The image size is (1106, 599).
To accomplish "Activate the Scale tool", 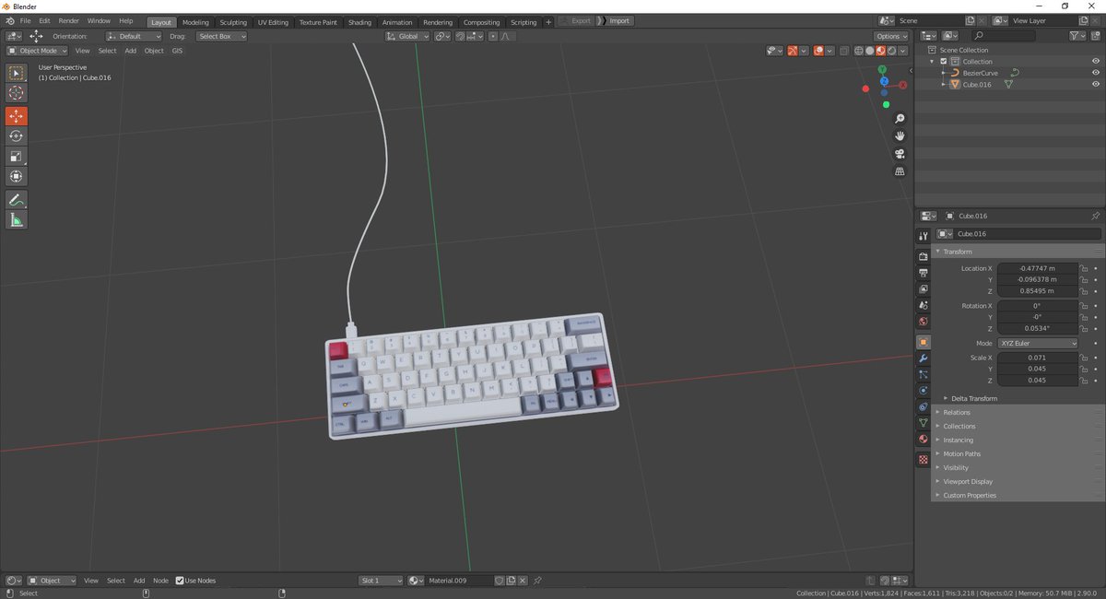I will coord(16,156).
